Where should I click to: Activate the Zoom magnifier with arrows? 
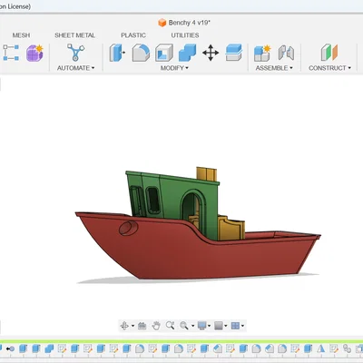170,326
